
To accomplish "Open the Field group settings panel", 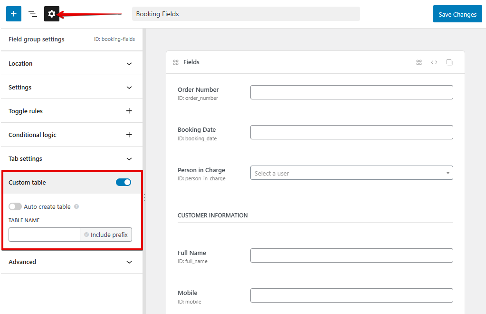I will tap(36, 39).
